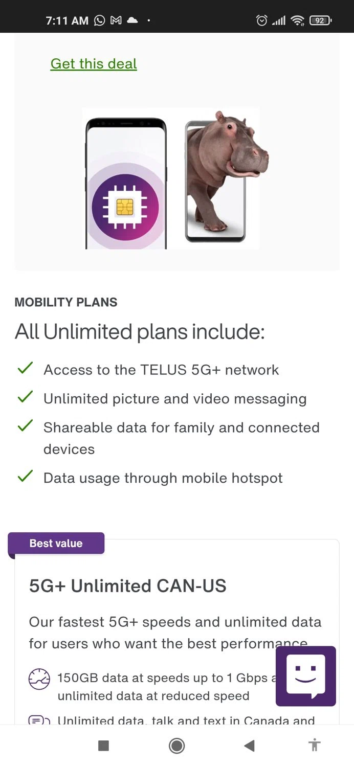The image size is (354, 767).
Task: Tap checkmark beside Unlimited picture and video messaging
Action: coord(25,397)
